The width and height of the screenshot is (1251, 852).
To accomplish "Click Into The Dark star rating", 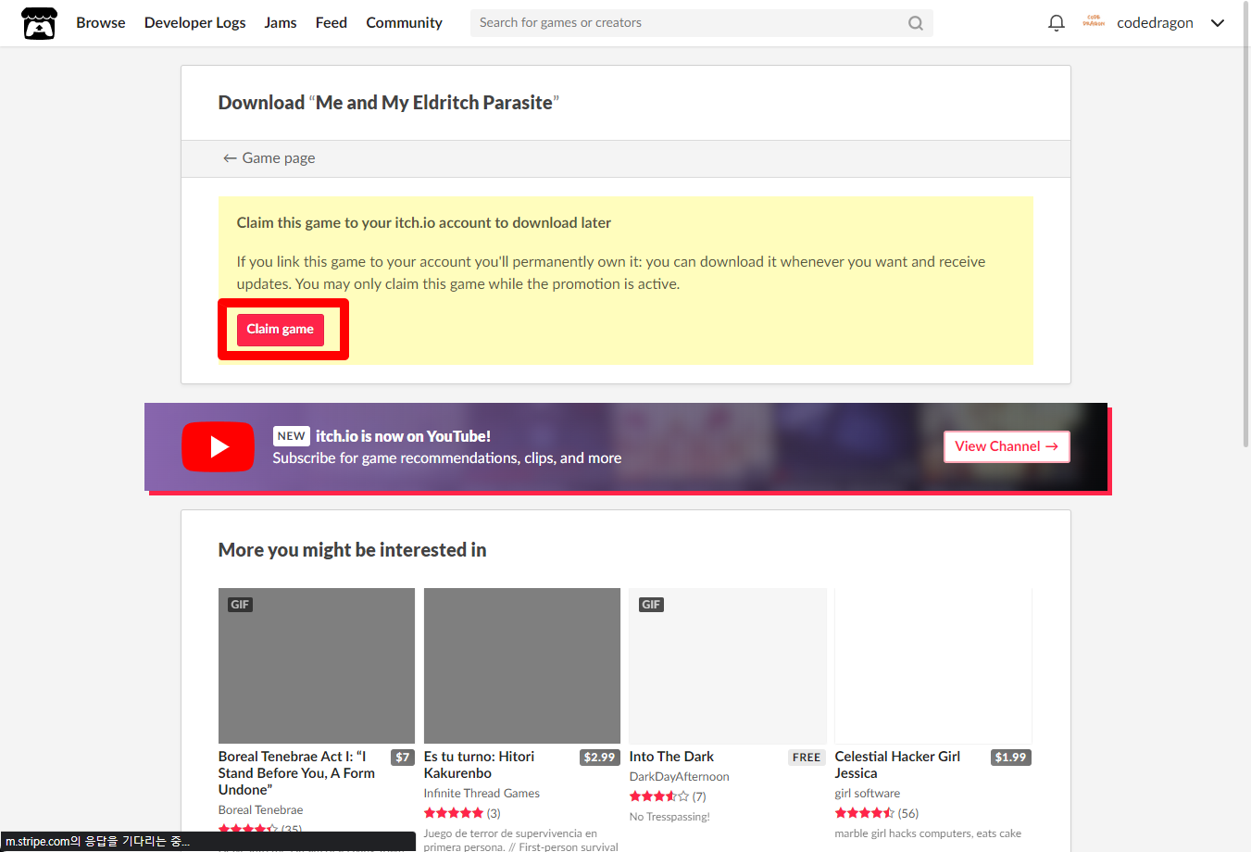I will [x=659, y=796].
